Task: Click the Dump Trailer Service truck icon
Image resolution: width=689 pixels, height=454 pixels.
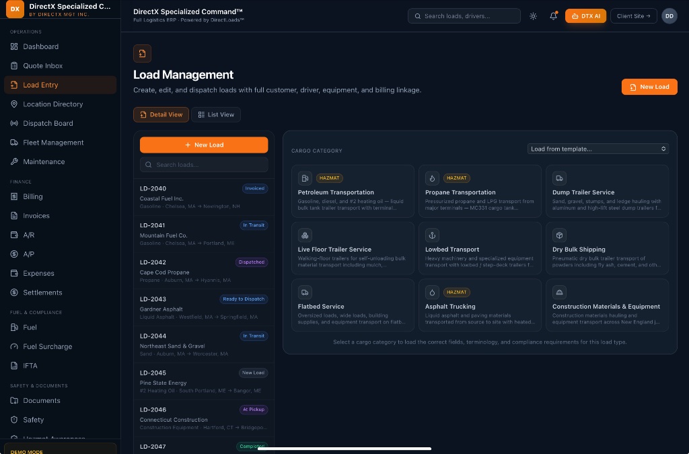Action: pos(559,178)
